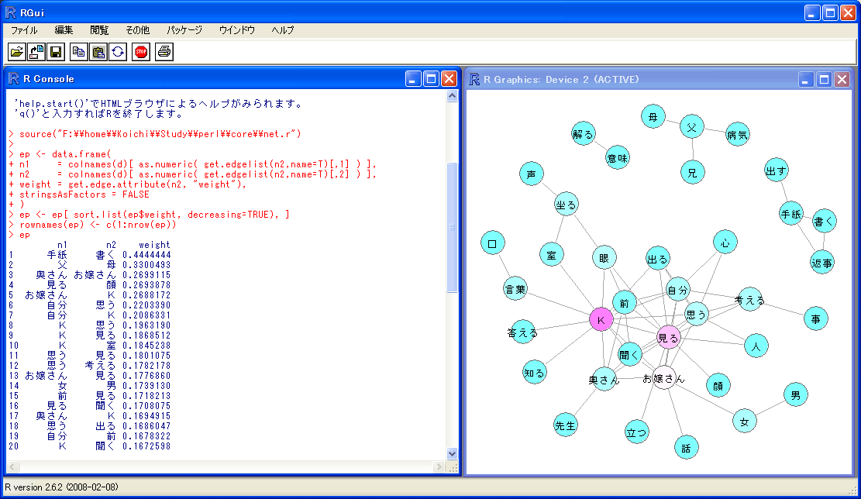This screenshot has height=499, width=861.
Task: Click the R icon on the Console title bar
Action: click(12, 78)
